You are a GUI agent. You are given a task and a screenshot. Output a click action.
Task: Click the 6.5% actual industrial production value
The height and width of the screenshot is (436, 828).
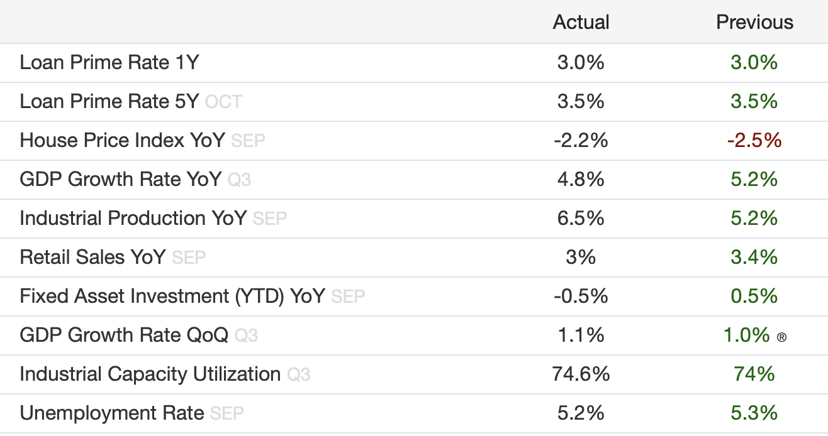click(x=581, y=218)
